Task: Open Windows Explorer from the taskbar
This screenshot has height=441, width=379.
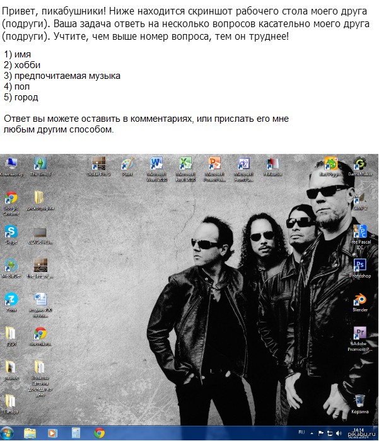Action: (30, 433)
